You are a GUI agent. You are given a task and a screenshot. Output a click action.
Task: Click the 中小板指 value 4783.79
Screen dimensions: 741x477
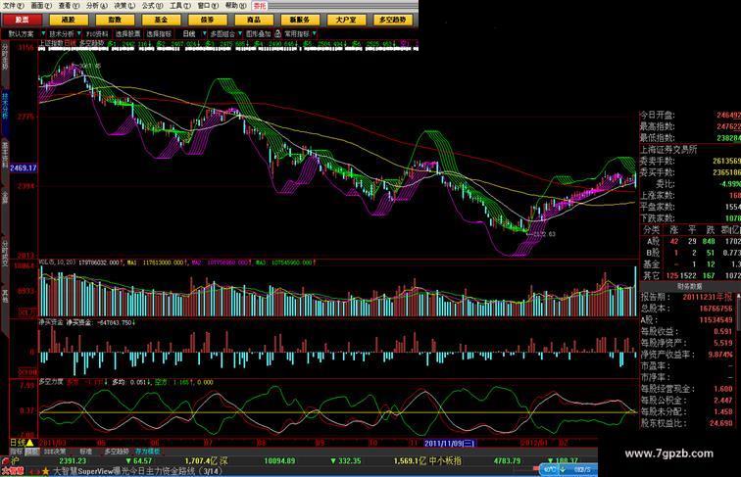coord(507,460)
